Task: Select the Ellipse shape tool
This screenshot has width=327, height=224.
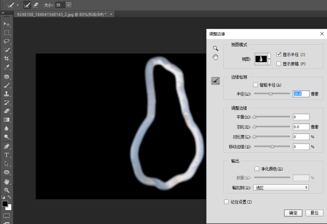Action: (7, 172)
